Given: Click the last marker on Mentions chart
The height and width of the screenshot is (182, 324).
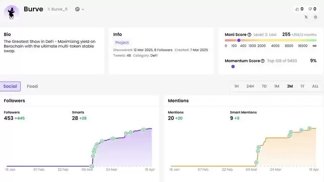Looking at the screenshot, I should (x=309, y=128).
